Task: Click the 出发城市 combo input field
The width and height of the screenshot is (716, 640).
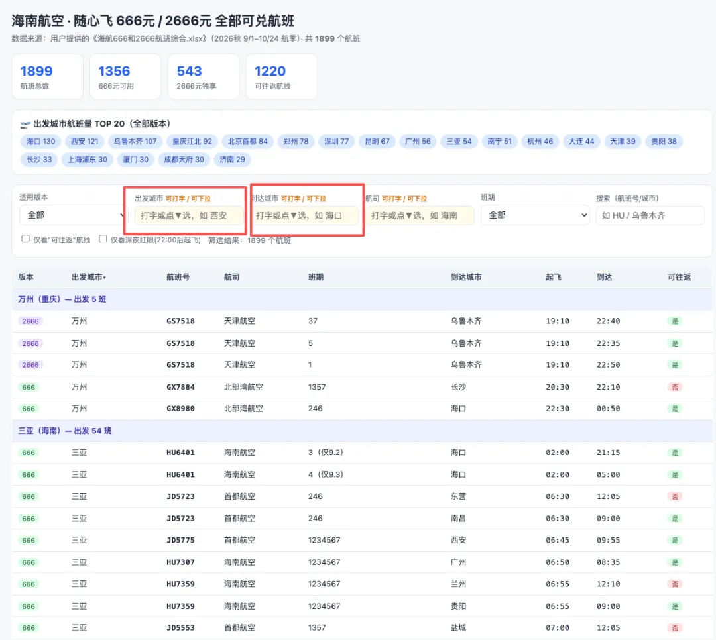Action: [189, 215]
